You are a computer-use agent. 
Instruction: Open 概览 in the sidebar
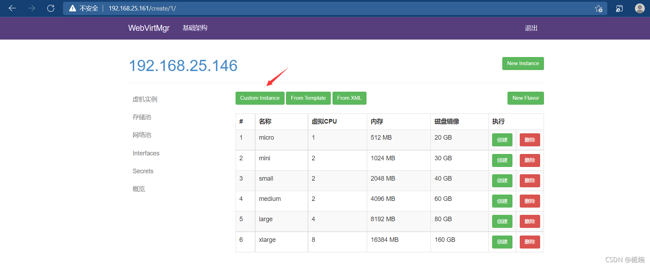tap(139, 189)
